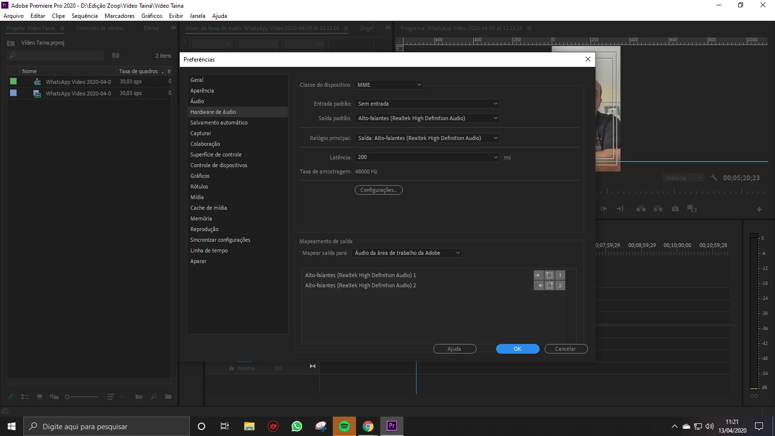This screenshot has width=775, height=436.
Task: Switch Project panel to icon view
Action: [40, 397]
